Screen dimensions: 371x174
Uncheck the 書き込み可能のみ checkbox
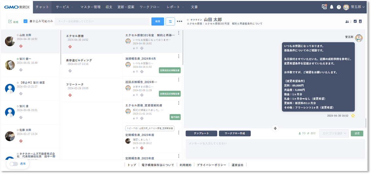pos(26,21)
